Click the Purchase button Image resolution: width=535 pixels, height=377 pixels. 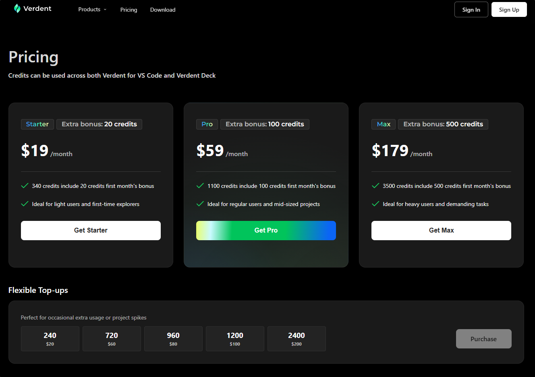coord(483,339)
